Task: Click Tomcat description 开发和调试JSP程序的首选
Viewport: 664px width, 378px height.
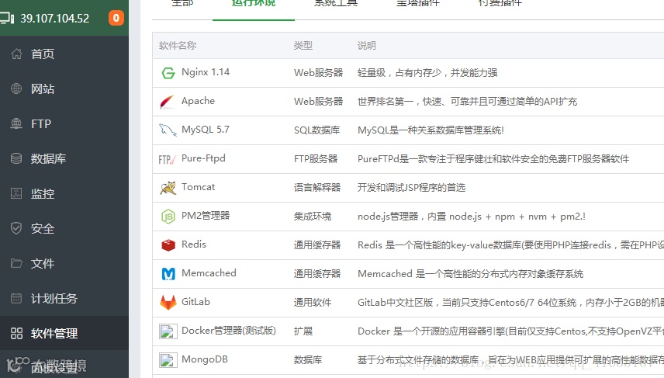Action: pos(411,187)
